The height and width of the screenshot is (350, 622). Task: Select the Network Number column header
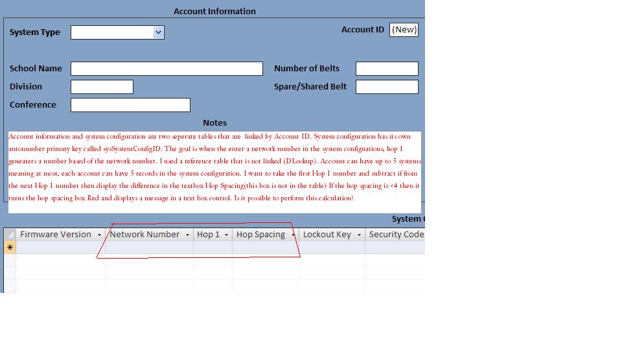point(149,235)
